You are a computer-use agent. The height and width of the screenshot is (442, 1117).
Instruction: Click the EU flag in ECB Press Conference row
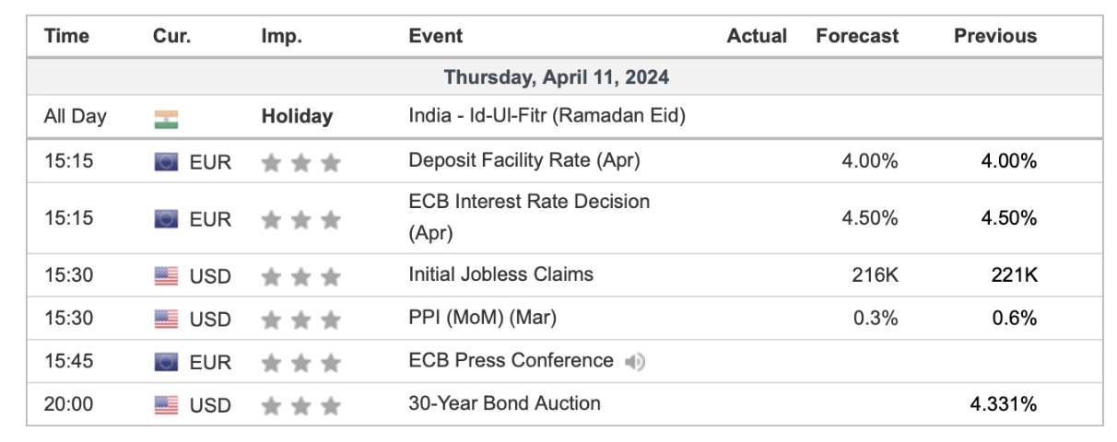[x=166, y=361]
